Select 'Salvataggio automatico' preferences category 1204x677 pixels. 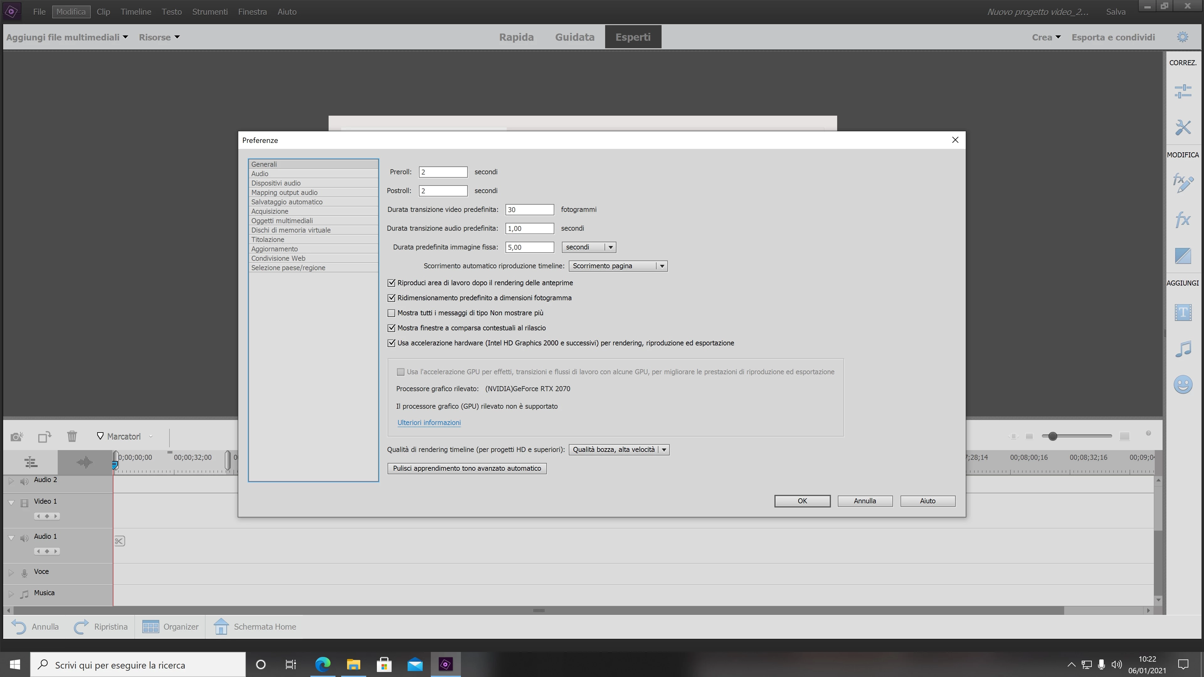point(287,202)
